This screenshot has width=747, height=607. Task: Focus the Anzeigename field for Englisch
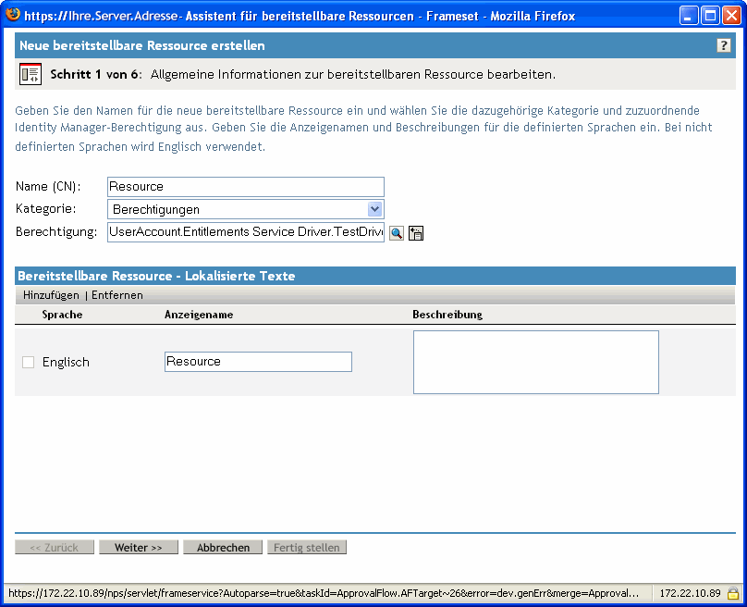click(258, 362)
